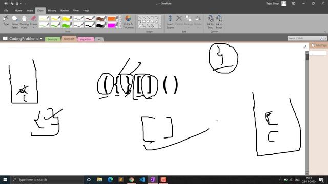Pick the yellow highlighter pen
Screen dimensions: 328x184
(55, 18)
